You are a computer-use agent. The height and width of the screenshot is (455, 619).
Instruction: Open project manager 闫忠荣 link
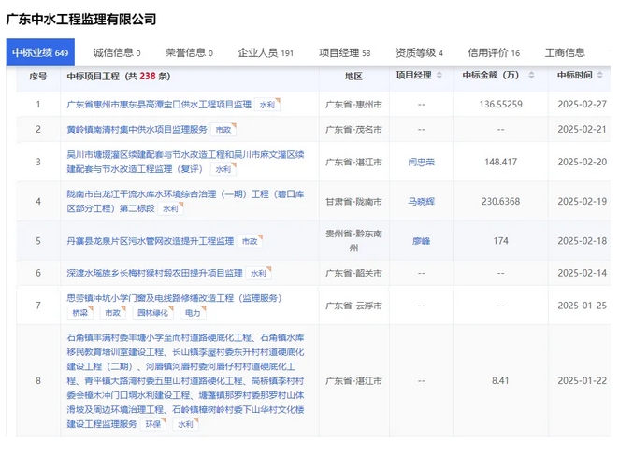421,162
